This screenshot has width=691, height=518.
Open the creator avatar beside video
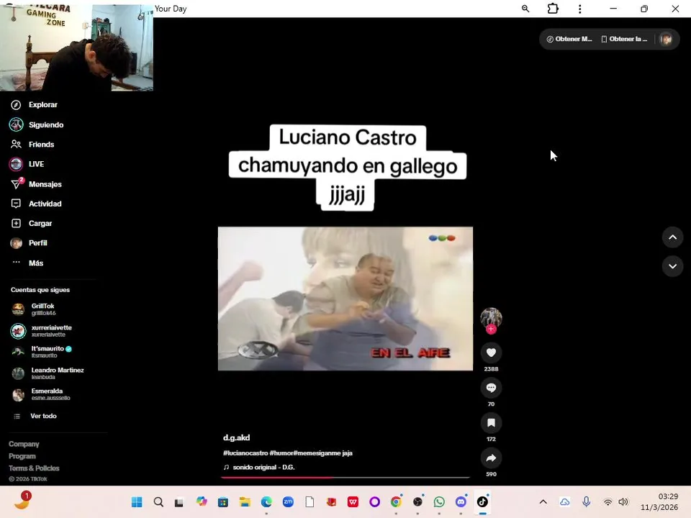click(x=491, y=317)
